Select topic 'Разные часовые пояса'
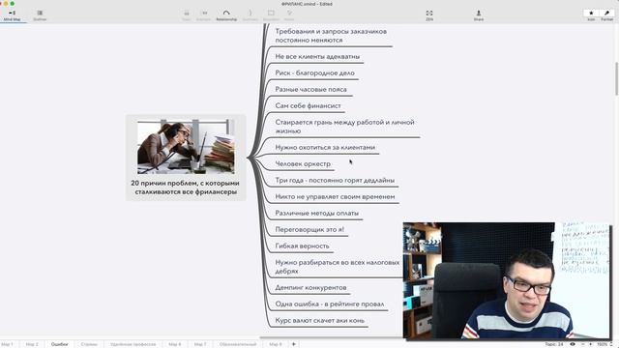This screenshot has height=348, width=619. pos(310,89)
